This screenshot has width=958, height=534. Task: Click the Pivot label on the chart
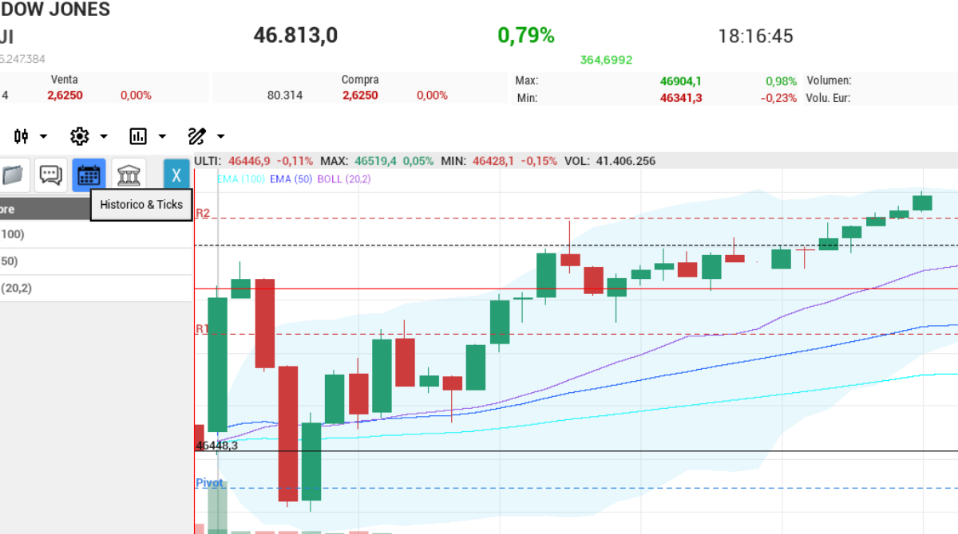[x=209, y=482]
